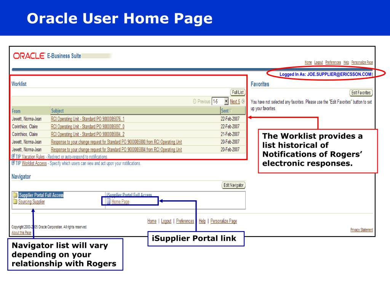
Task: Open the 1-5 records range dropdown
Action: [226, 102]
